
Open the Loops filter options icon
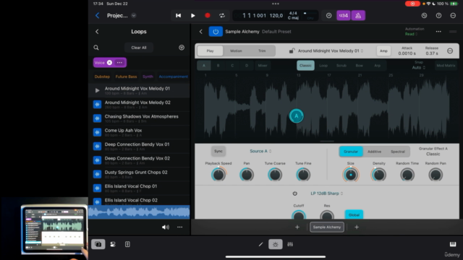[182, 48]
